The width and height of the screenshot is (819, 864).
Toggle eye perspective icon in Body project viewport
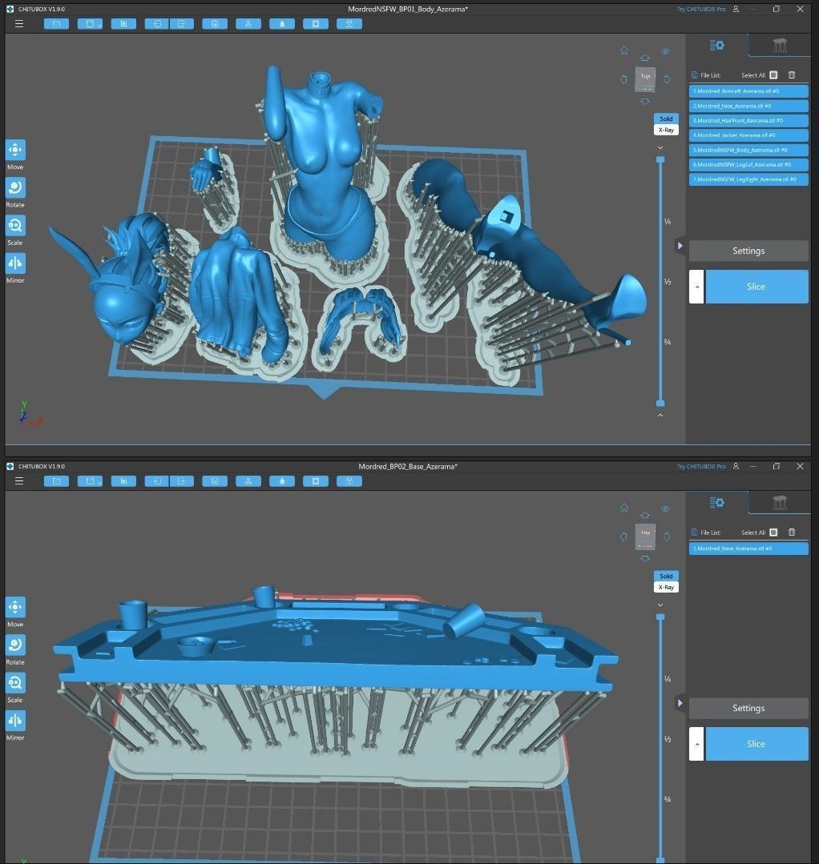point(666,51)
